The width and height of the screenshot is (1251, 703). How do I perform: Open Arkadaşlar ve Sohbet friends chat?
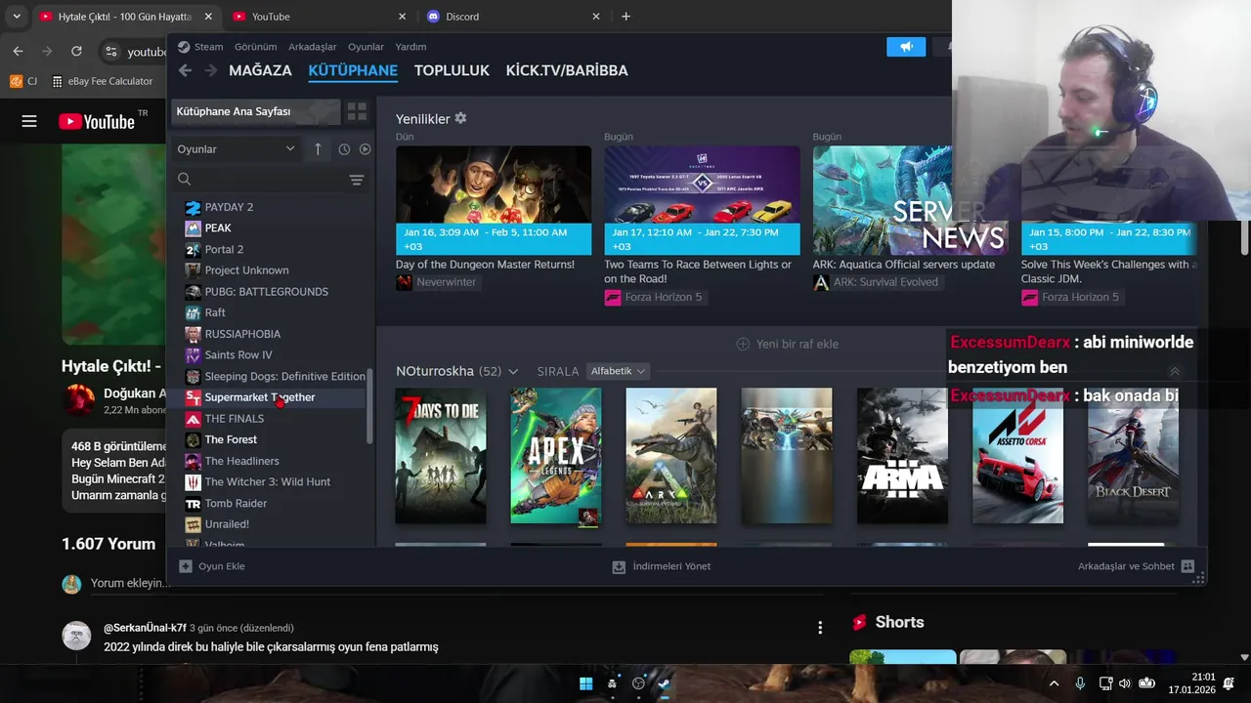coord(1136,566)
